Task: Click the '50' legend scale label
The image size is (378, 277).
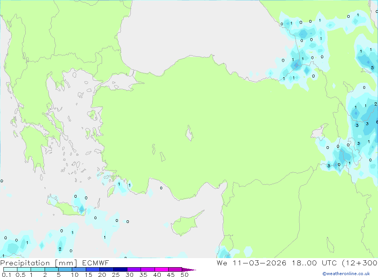Action: coord(184,275)
